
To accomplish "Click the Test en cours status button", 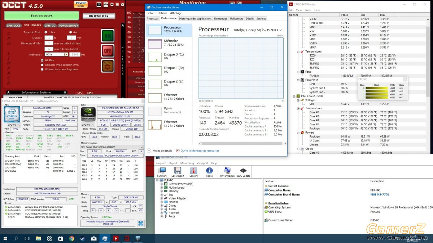I will (x=41, y=16).
